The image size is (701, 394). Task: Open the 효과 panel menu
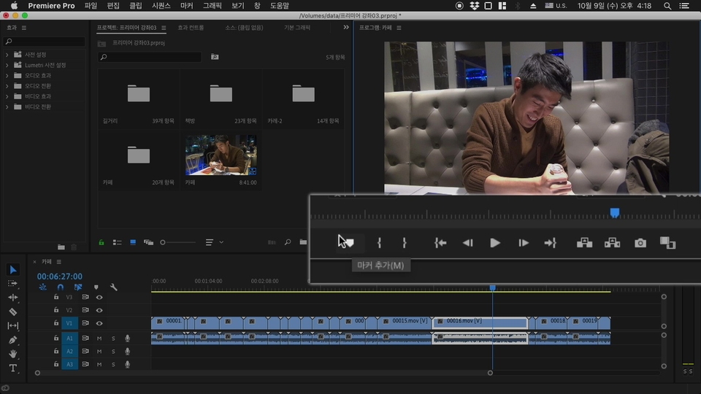click(23, 28)
